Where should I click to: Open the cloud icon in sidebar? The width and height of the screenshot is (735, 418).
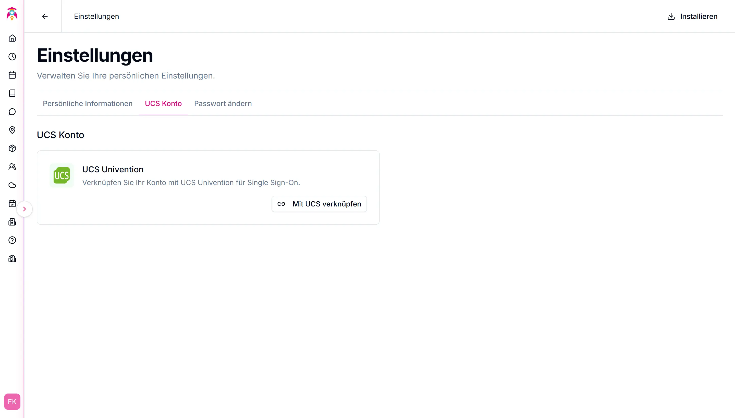tap(12, 185)
